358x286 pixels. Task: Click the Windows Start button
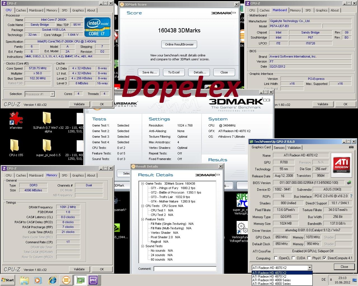(8, 280)
